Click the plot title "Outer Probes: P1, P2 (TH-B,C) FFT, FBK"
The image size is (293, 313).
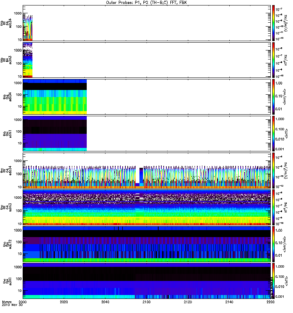(146, 3)
